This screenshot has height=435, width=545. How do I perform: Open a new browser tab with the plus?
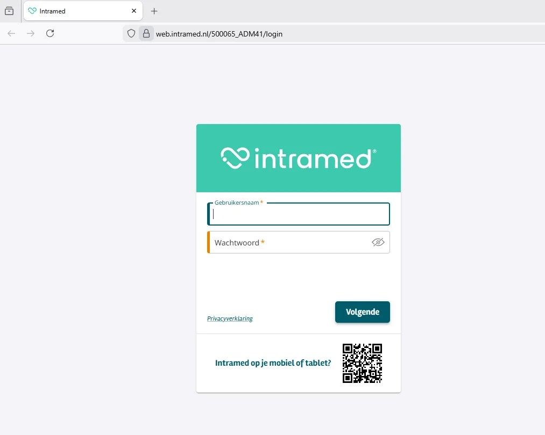(154, 11)
